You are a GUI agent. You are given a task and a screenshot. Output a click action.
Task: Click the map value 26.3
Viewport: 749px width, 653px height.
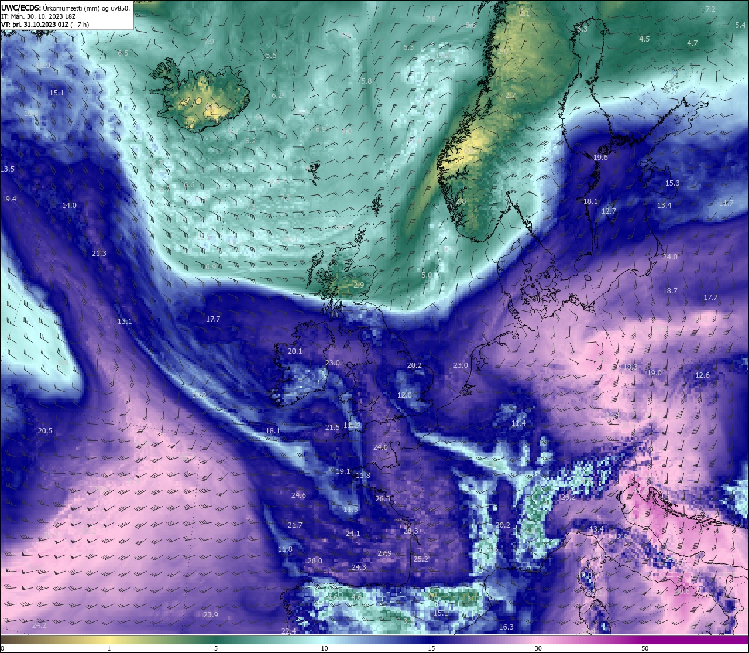coord(383,499)
